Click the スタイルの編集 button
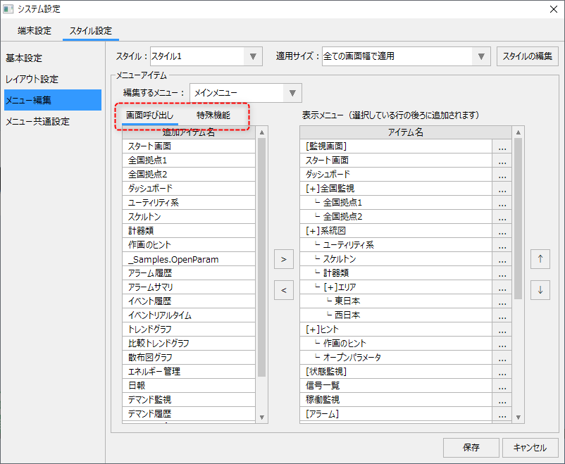This screenshot has width=565, height=464. coord(528,56)
